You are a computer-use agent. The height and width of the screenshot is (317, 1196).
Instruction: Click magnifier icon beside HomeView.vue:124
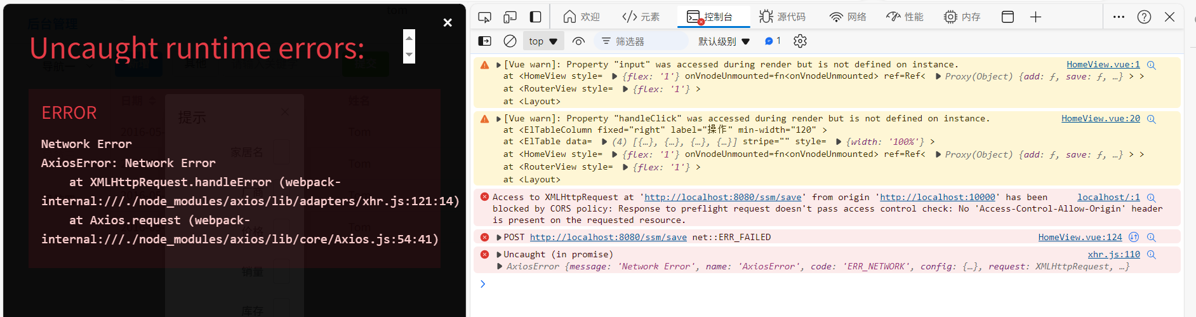click(x=1151, y=238)
